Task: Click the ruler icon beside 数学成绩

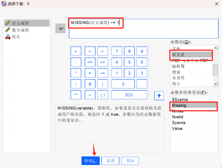Action: 8,30
